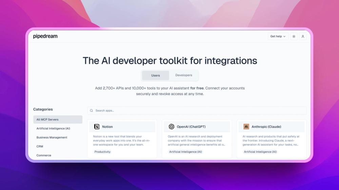This screenshot has height=190, width=339.
Task: Select the Users tab
Action: pyautogui.click(x=156, y=76)
